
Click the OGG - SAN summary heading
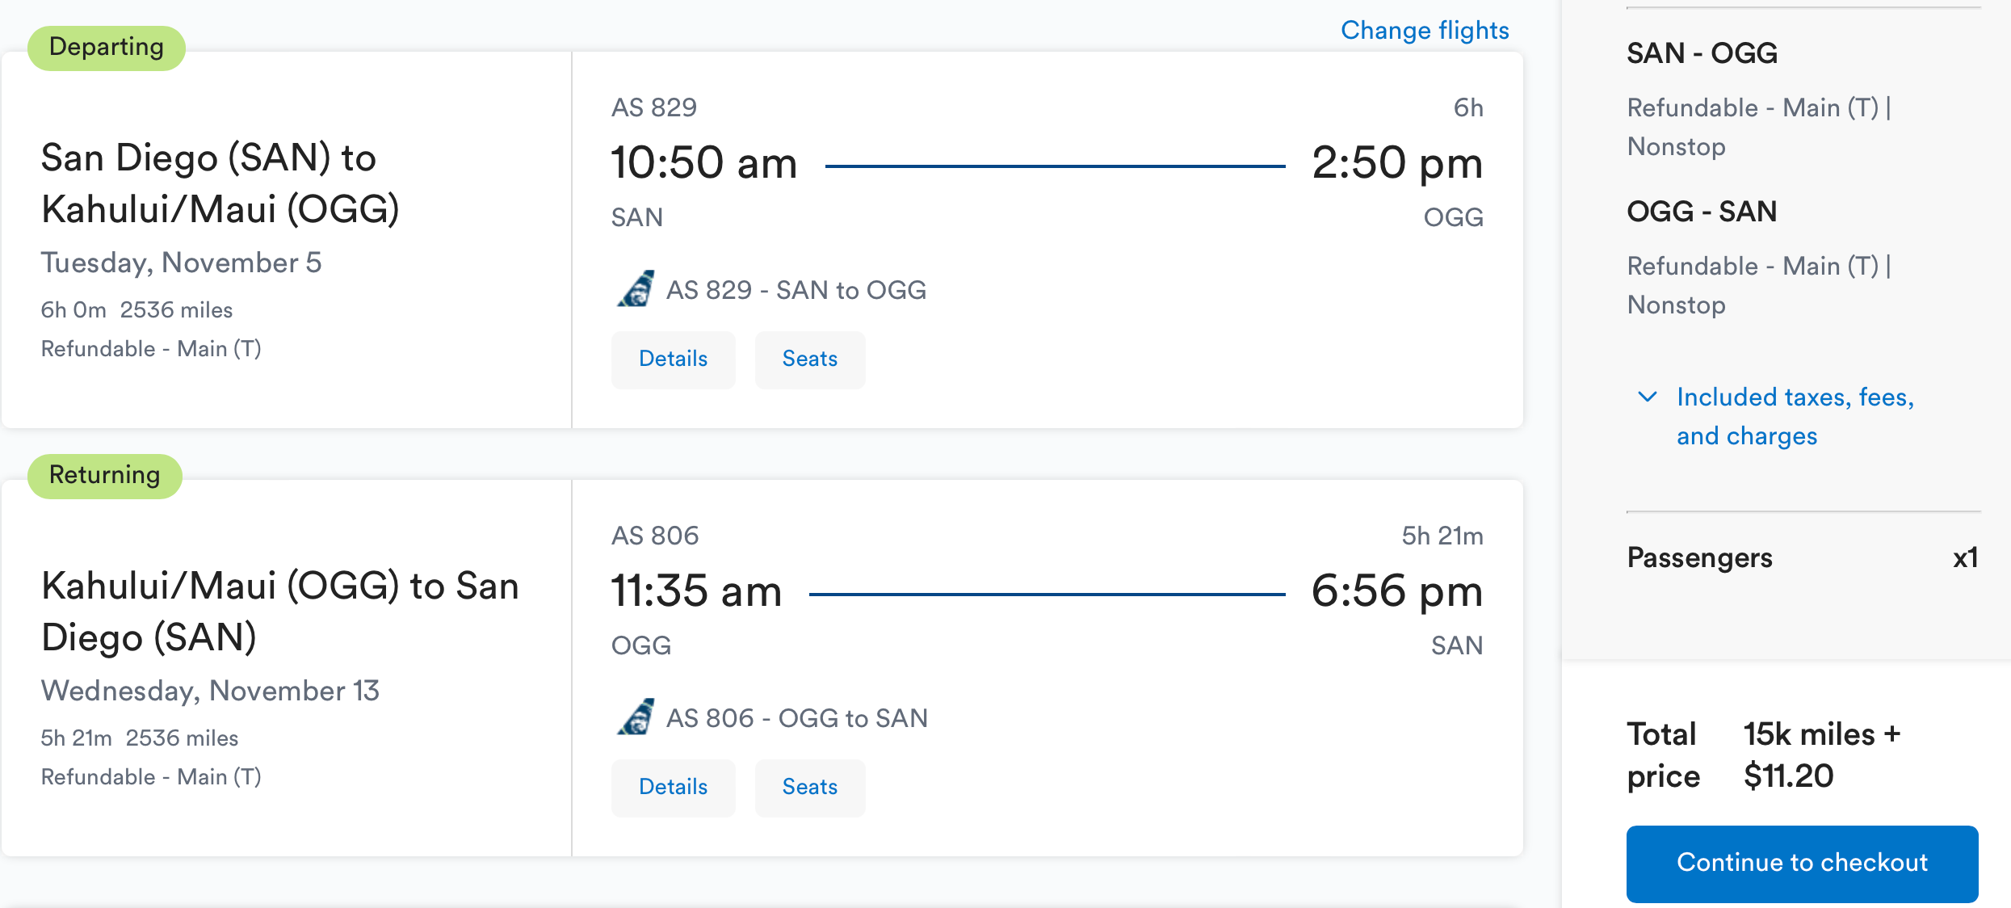click(1702, 212)
